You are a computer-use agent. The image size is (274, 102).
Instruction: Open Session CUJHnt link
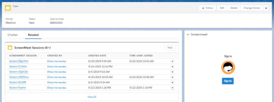pyautogui.click(x=18, y=66)
